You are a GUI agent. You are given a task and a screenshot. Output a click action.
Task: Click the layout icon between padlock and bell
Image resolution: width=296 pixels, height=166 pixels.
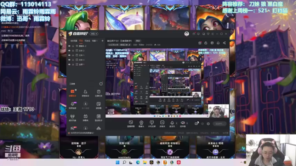pos(212,43)
